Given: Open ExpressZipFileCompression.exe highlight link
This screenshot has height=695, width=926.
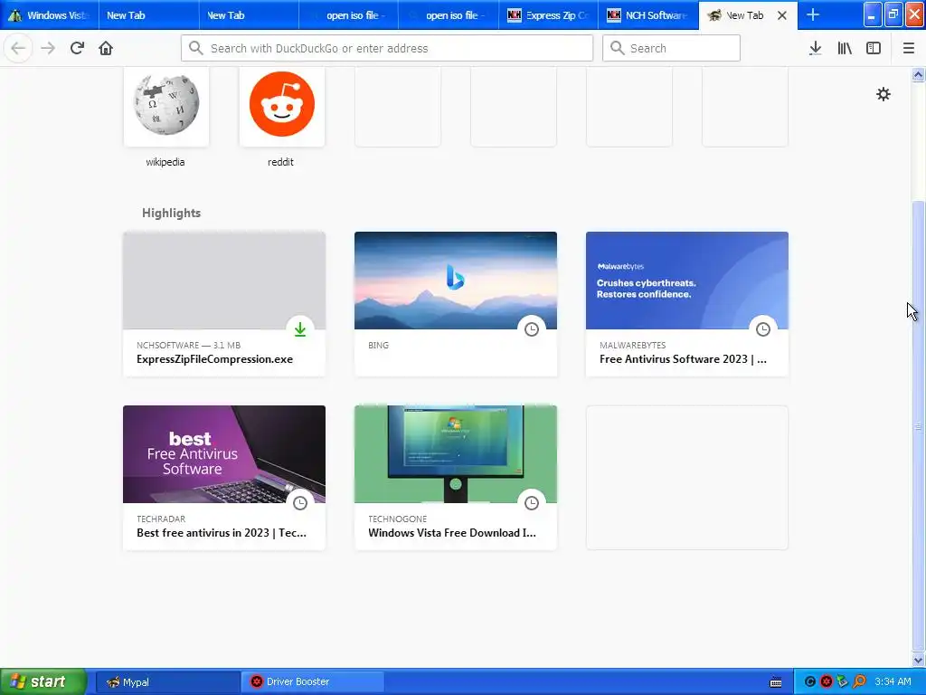Looking at the screenshot, I should click(x=214, y=359).
